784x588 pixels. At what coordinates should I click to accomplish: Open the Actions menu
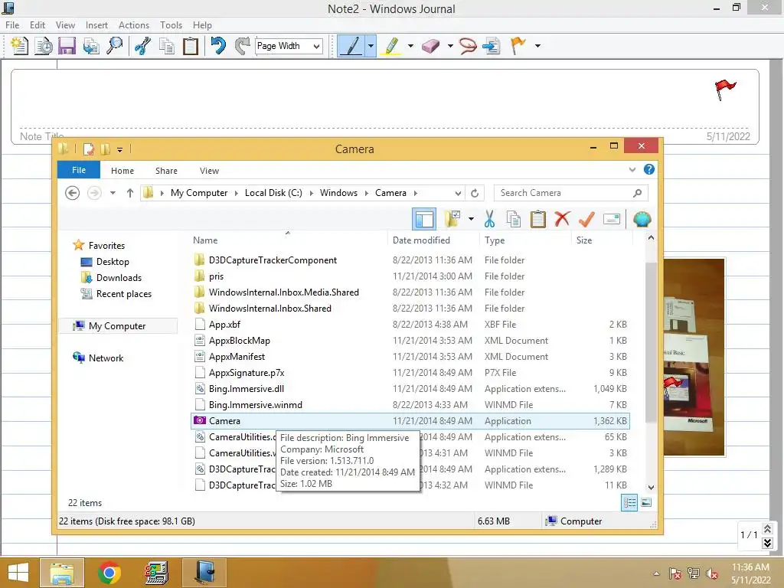pos(133,25)
